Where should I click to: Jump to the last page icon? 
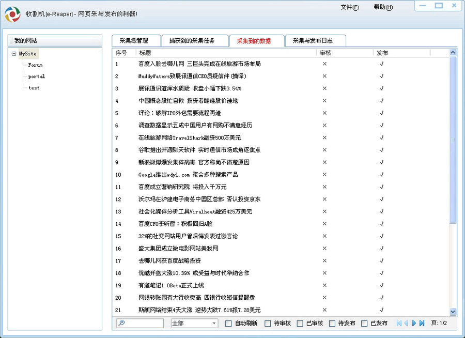[422, 323]
